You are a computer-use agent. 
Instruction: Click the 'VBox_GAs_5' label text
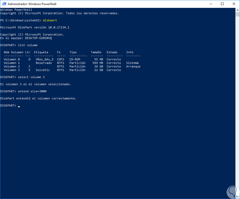45,59
